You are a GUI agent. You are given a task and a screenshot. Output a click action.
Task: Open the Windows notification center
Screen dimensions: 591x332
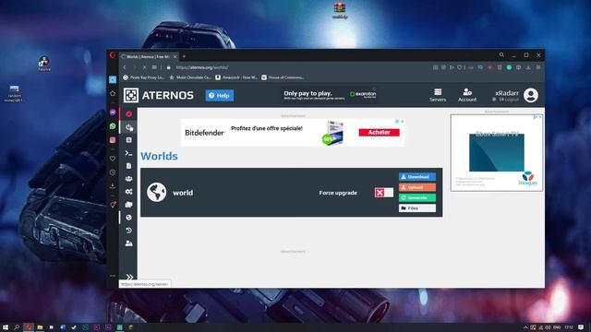[x=581, y=327]
